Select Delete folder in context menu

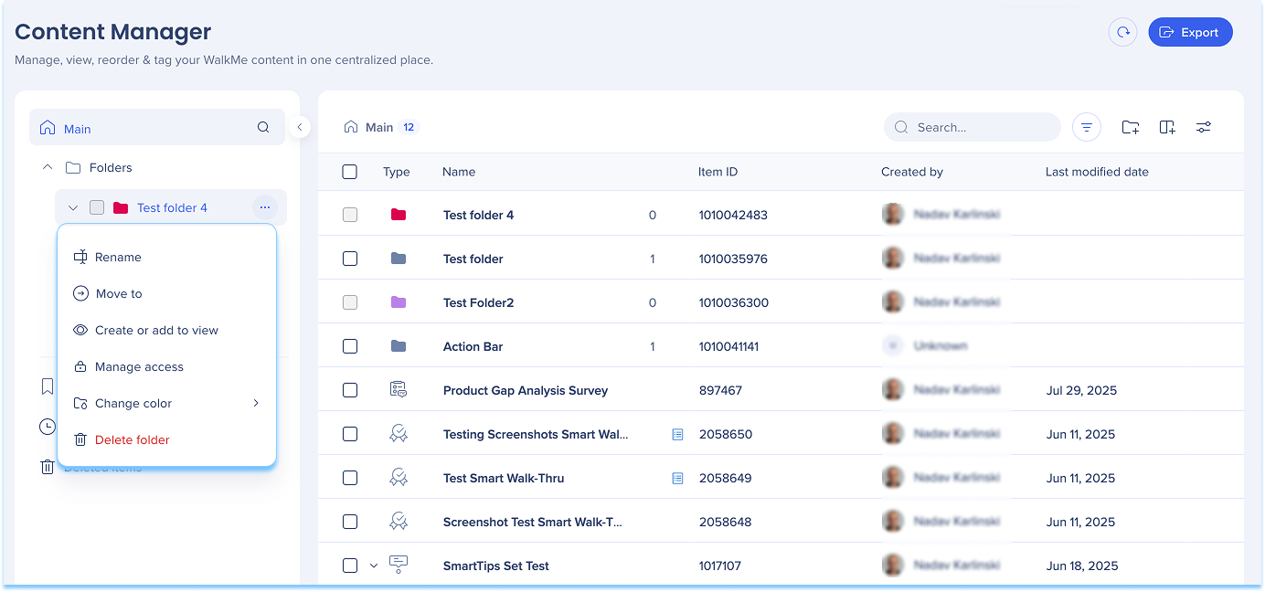(x=132, y=439)
